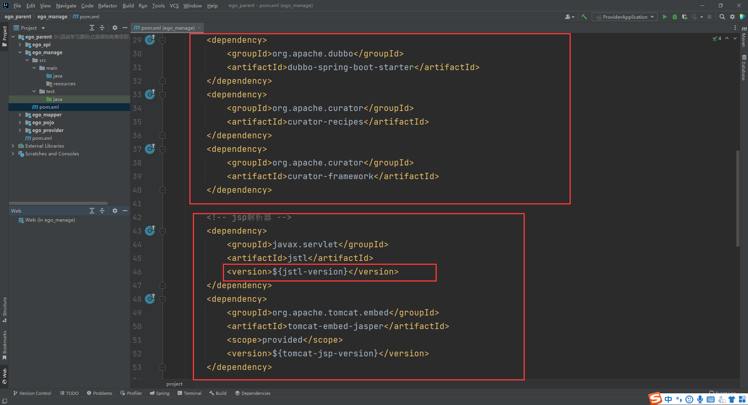Screen dimensions: 748x405
Task: Click the gutter override icon on line 43
Action: 150,231
